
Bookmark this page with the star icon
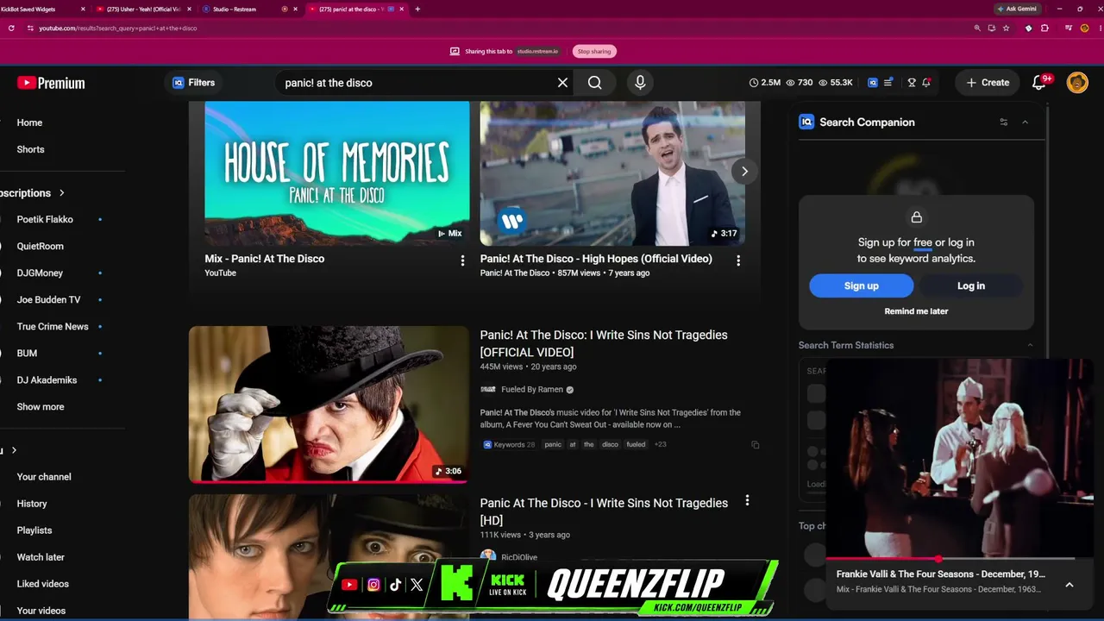click(x=1006, y=28)
